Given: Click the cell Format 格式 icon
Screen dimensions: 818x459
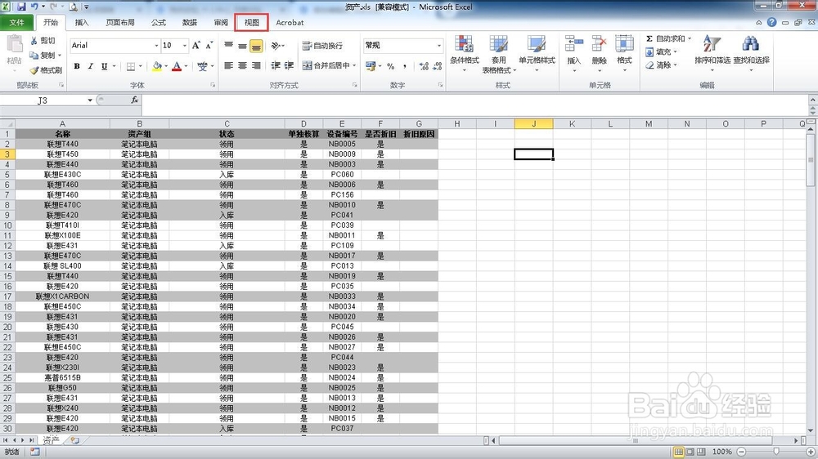Looking at the screenshot, I should coord(624,54).
